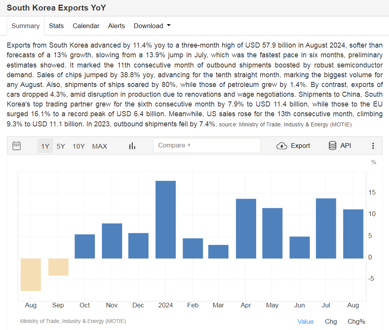The image size is (389, 330).
Task: Switch to the Stats tab
Action: point(56,26)
